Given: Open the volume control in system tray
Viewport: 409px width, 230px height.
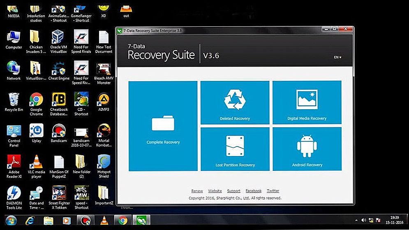Looking at the screenshot, I should click(364, 221).
